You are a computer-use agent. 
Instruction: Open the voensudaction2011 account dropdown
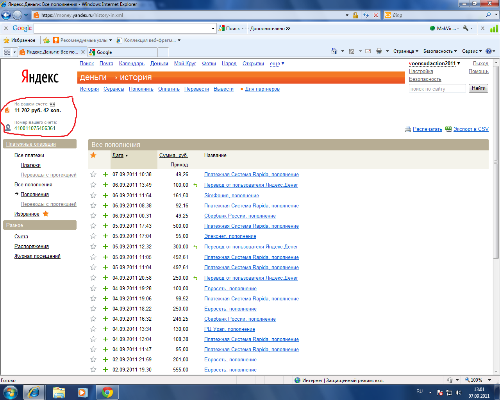(x=434, y=64)
